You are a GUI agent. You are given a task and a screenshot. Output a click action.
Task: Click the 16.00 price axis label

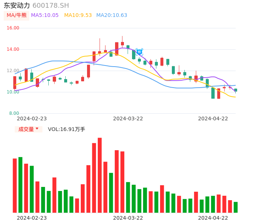(x=13, y=28)
